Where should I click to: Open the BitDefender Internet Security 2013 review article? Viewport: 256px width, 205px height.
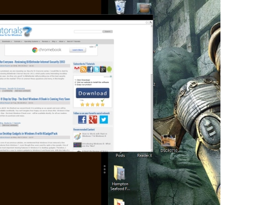[32, 62]
